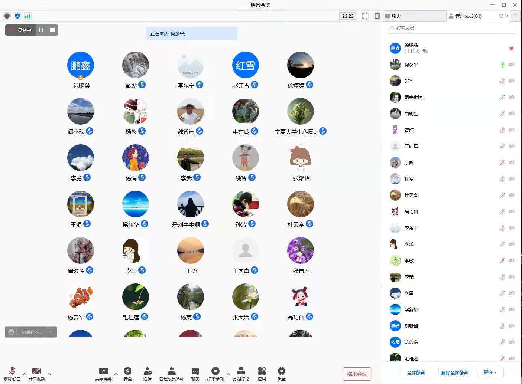Toggle 何彦平's green microphone in list
The image size is (522, 384).
(503, 65)
